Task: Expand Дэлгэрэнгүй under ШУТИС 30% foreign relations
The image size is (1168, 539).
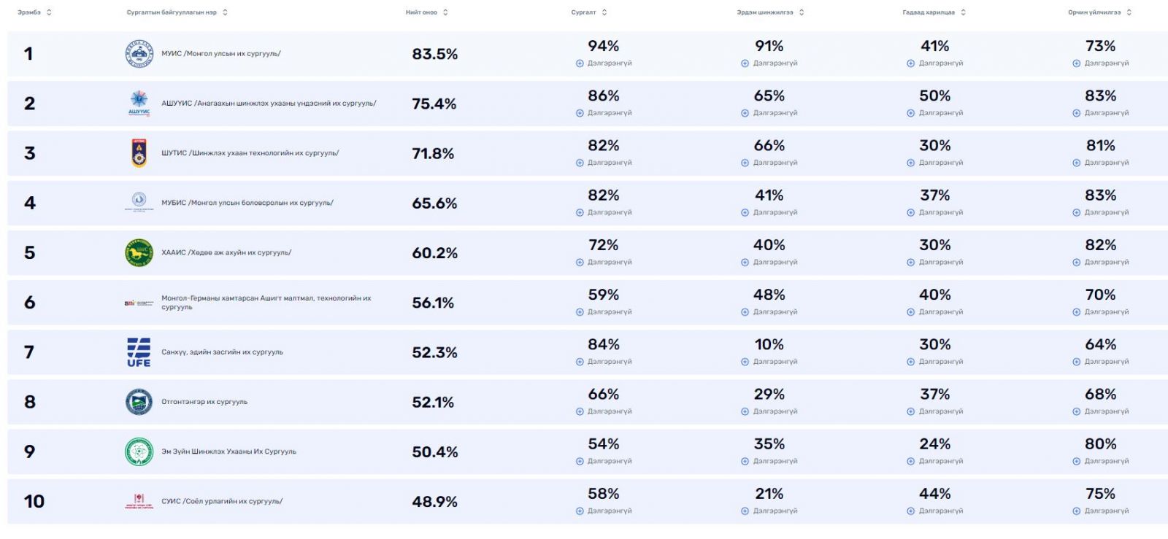Action: point(935,163)
